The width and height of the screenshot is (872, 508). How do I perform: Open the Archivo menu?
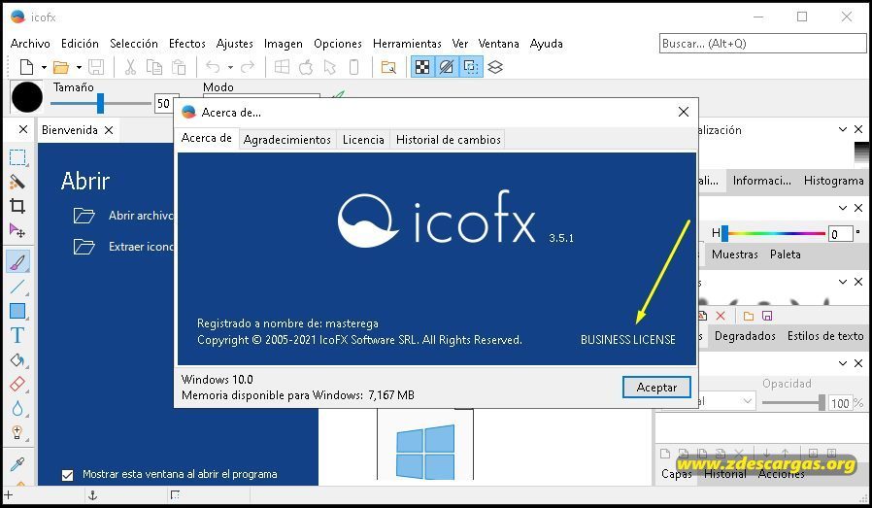pos(30,44)
